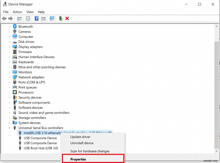Click the Human Interface Devices icon
The width and height of the screenshot is (220, 163).
point(15,57)
